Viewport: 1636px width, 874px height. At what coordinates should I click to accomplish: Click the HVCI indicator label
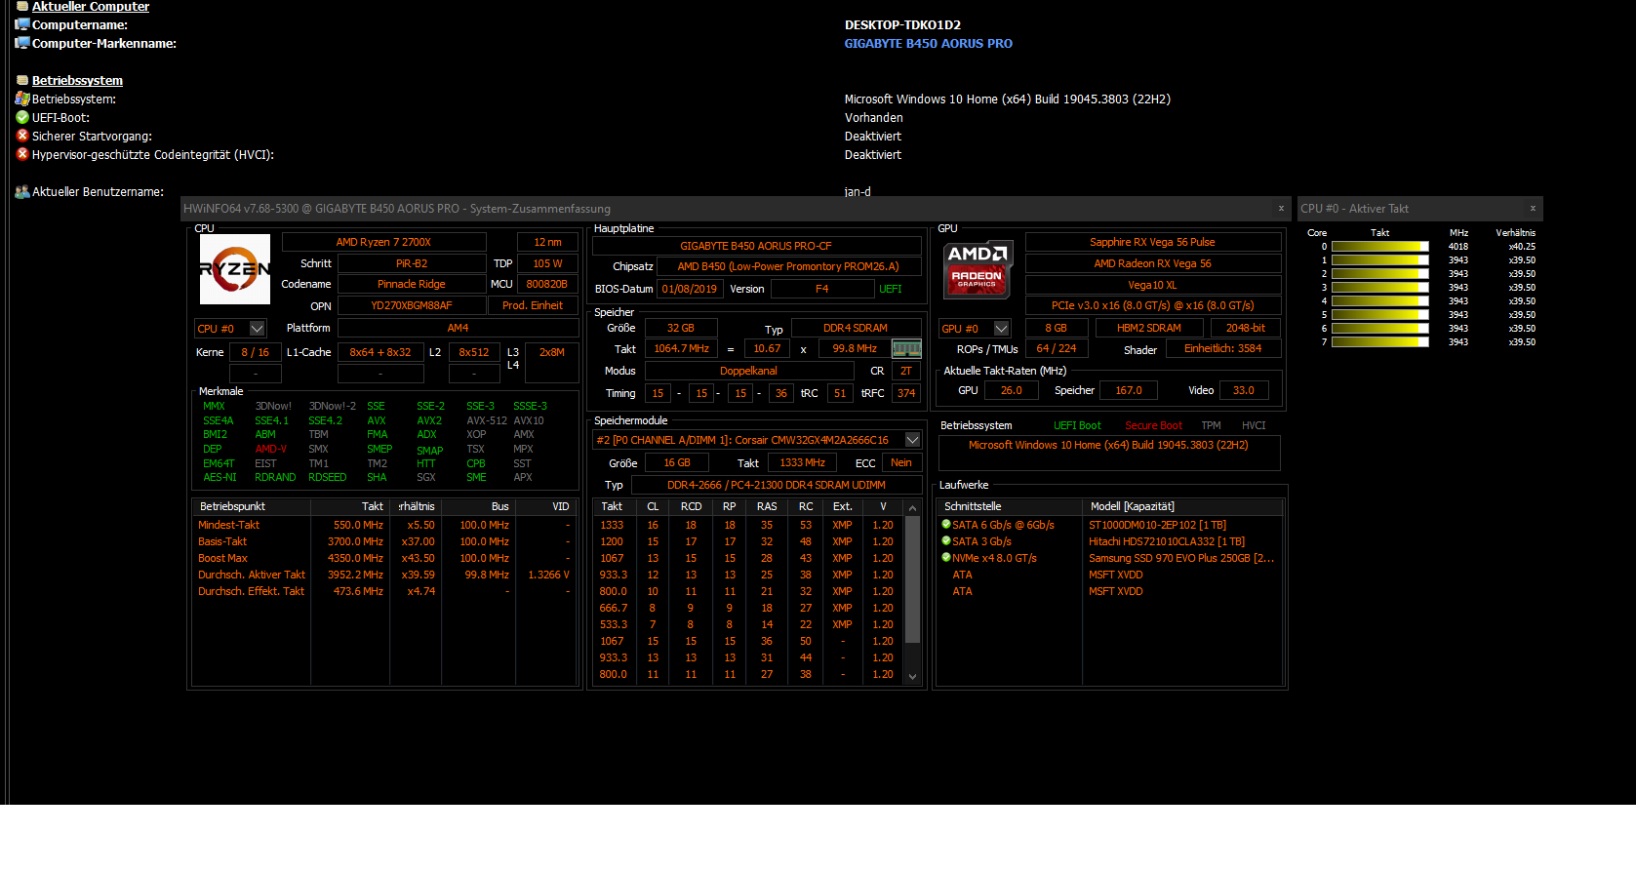coord(1254,425)
